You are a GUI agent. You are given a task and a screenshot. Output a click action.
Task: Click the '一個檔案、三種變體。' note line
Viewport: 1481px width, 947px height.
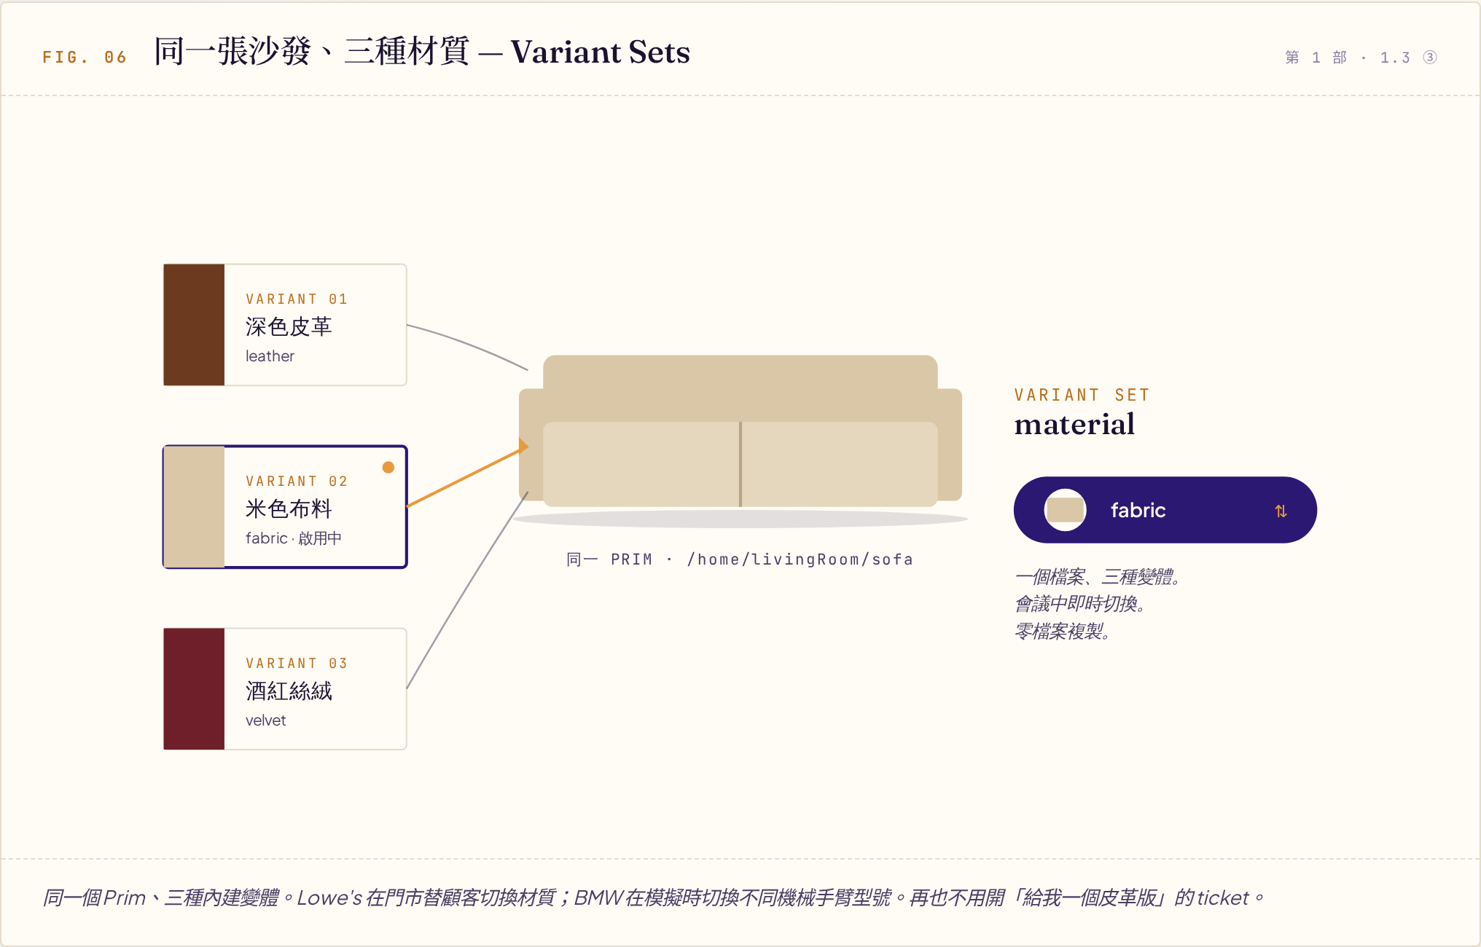tap(1098, 577)
